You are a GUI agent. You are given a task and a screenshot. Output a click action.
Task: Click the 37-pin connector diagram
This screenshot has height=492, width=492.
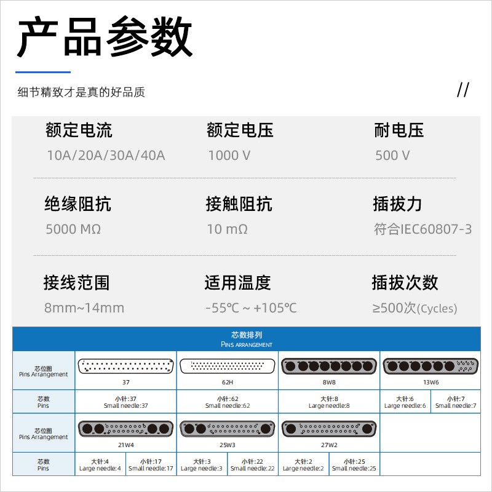126,365
